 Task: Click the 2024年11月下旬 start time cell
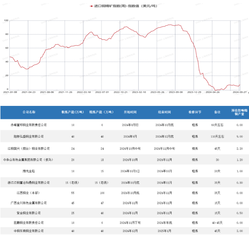pyautogui.click(x=130, y=223)
